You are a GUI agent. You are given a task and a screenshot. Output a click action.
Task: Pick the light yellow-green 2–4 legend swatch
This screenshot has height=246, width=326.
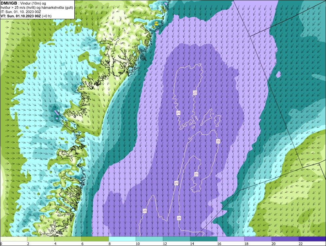pyautogui.click(x=41, y=239)
